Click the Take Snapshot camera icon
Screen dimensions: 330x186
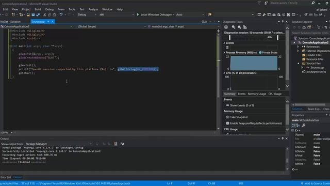click(227, 117)
